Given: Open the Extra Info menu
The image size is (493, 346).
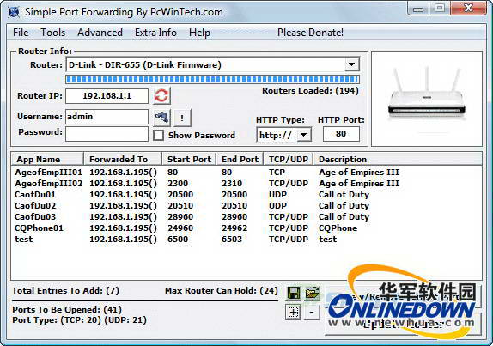Looking at the screenshot, I should [x=155, y=33].
